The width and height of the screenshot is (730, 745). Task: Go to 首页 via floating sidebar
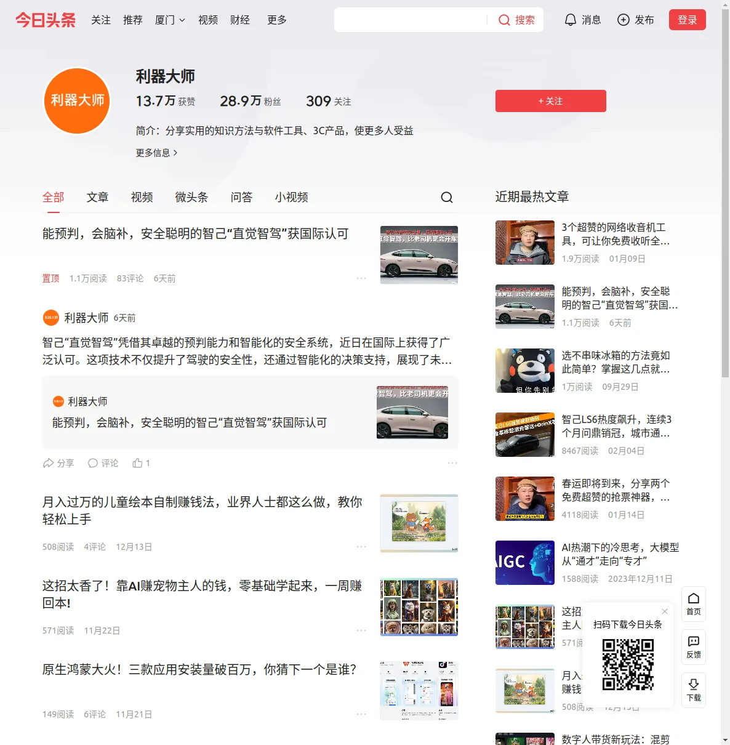[694, 604]
